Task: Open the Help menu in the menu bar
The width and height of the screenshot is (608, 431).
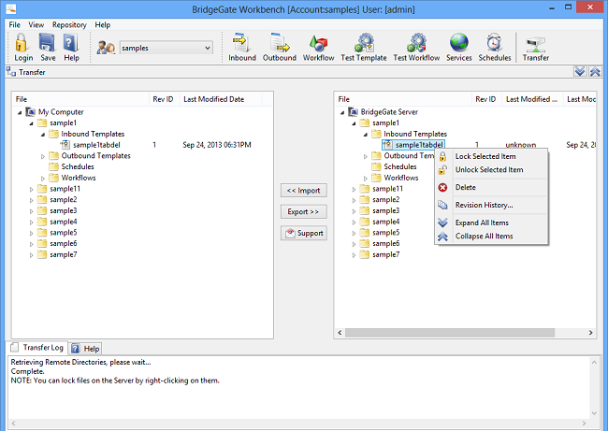Action: [103, 25]
